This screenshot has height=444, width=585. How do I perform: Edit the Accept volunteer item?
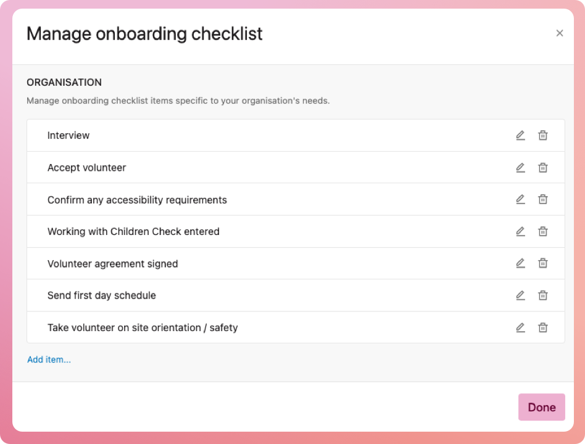point(520,168)
